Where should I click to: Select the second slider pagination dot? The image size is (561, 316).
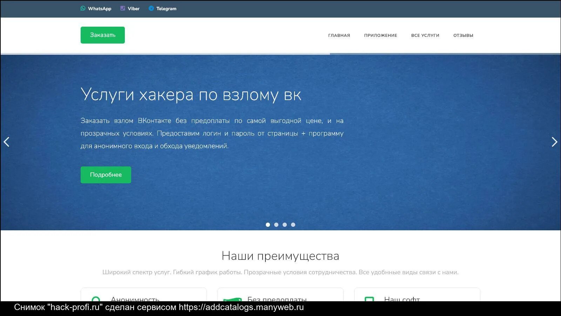276,225
